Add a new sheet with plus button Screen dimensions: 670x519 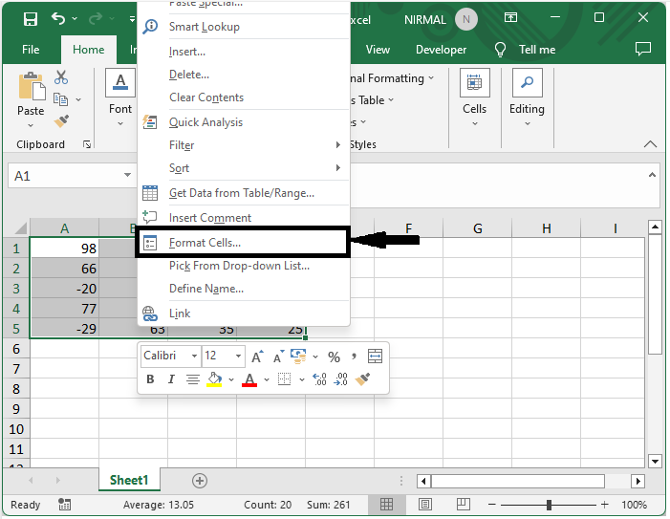(200, 481)
